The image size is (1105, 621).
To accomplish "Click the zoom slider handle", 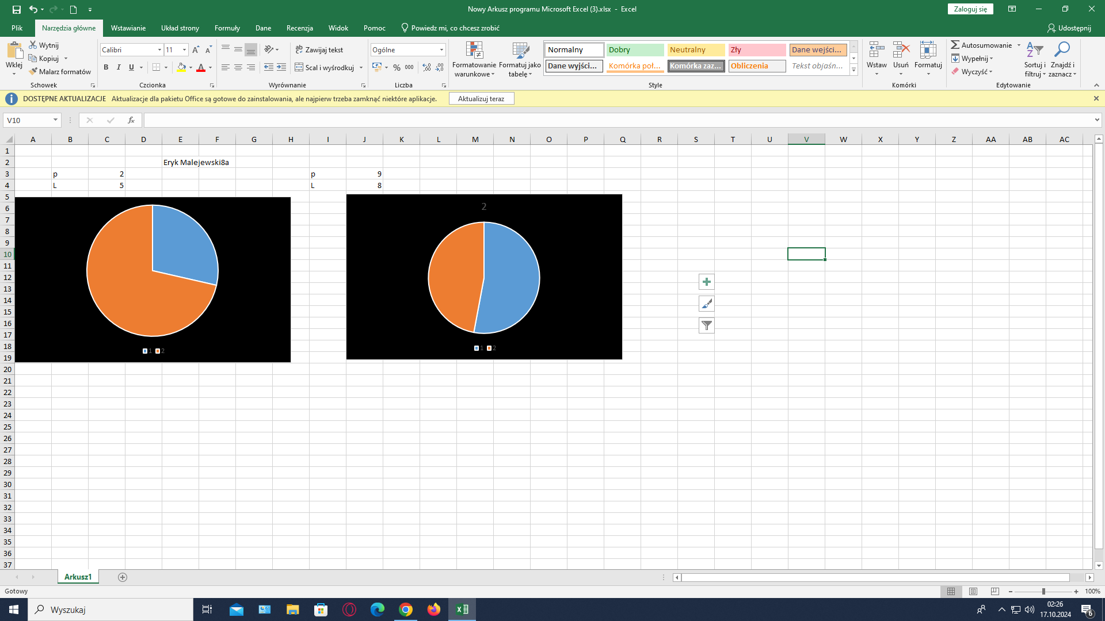I will click(1043, 591).
